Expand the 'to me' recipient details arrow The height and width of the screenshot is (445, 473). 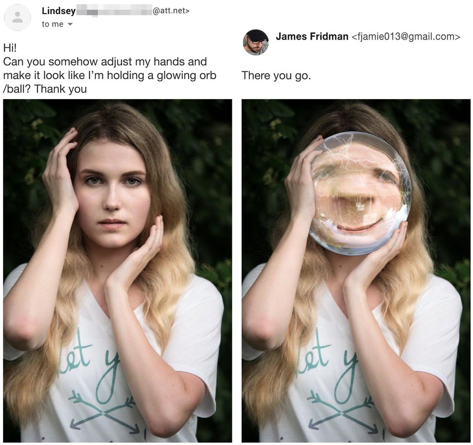click(70, 24)
